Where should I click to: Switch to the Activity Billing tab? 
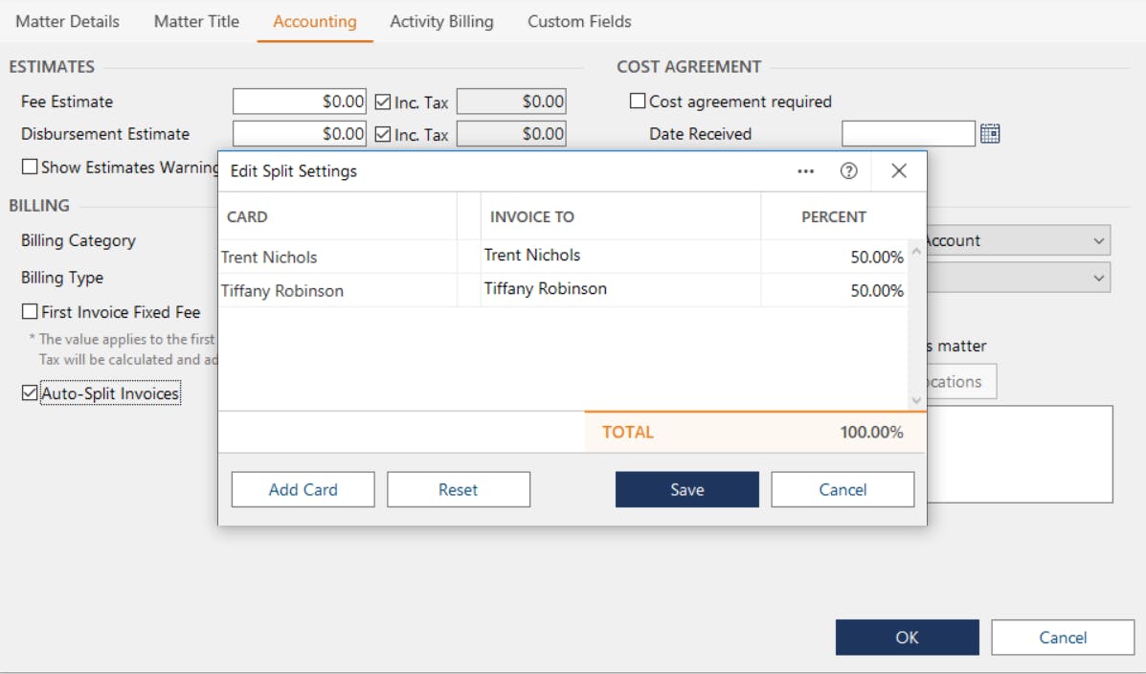441,21
